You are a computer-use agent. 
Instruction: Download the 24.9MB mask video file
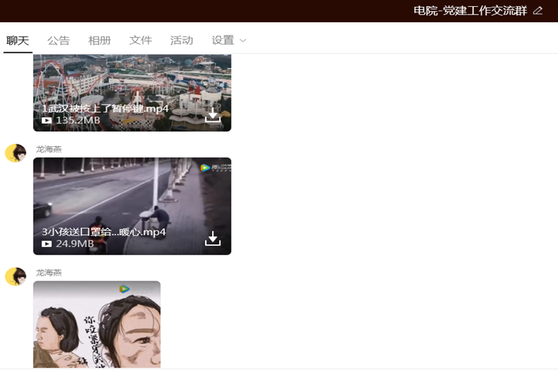tap(213, 239)
